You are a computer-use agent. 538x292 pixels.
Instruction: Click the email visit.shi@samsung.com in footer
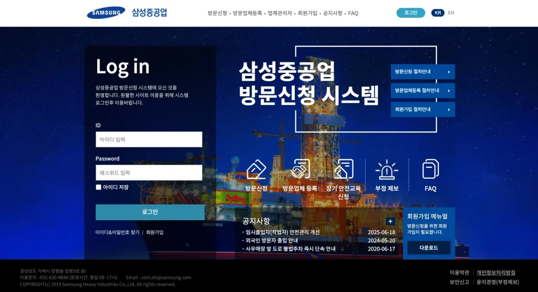tap(166, 278)
